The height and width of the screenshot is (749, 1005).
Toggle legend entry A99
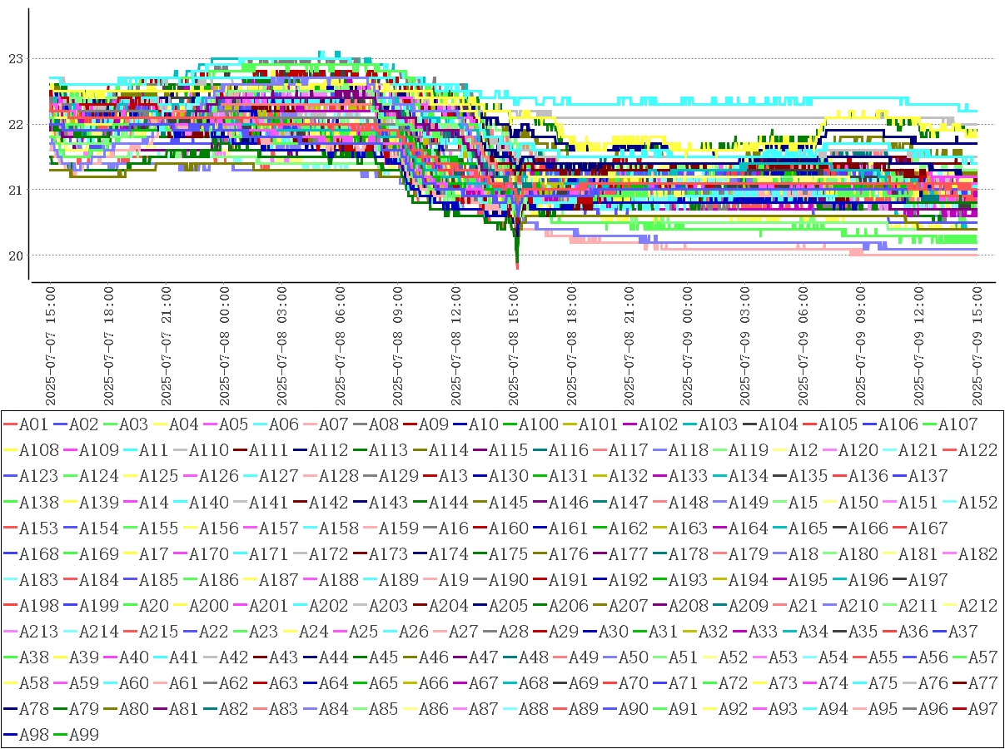click(83, 735)
